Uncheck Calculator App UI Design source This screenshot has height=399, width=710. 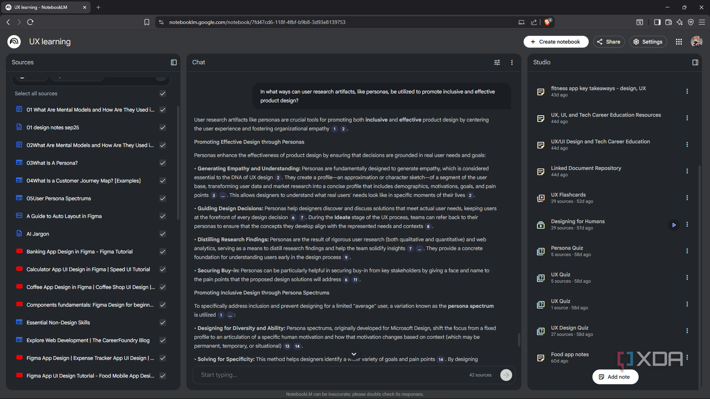click(x=163, y=269)
